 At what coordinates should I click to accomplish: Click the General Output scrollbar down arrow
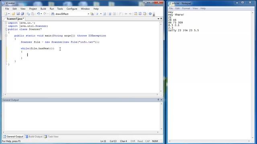(x=161, y=129)
